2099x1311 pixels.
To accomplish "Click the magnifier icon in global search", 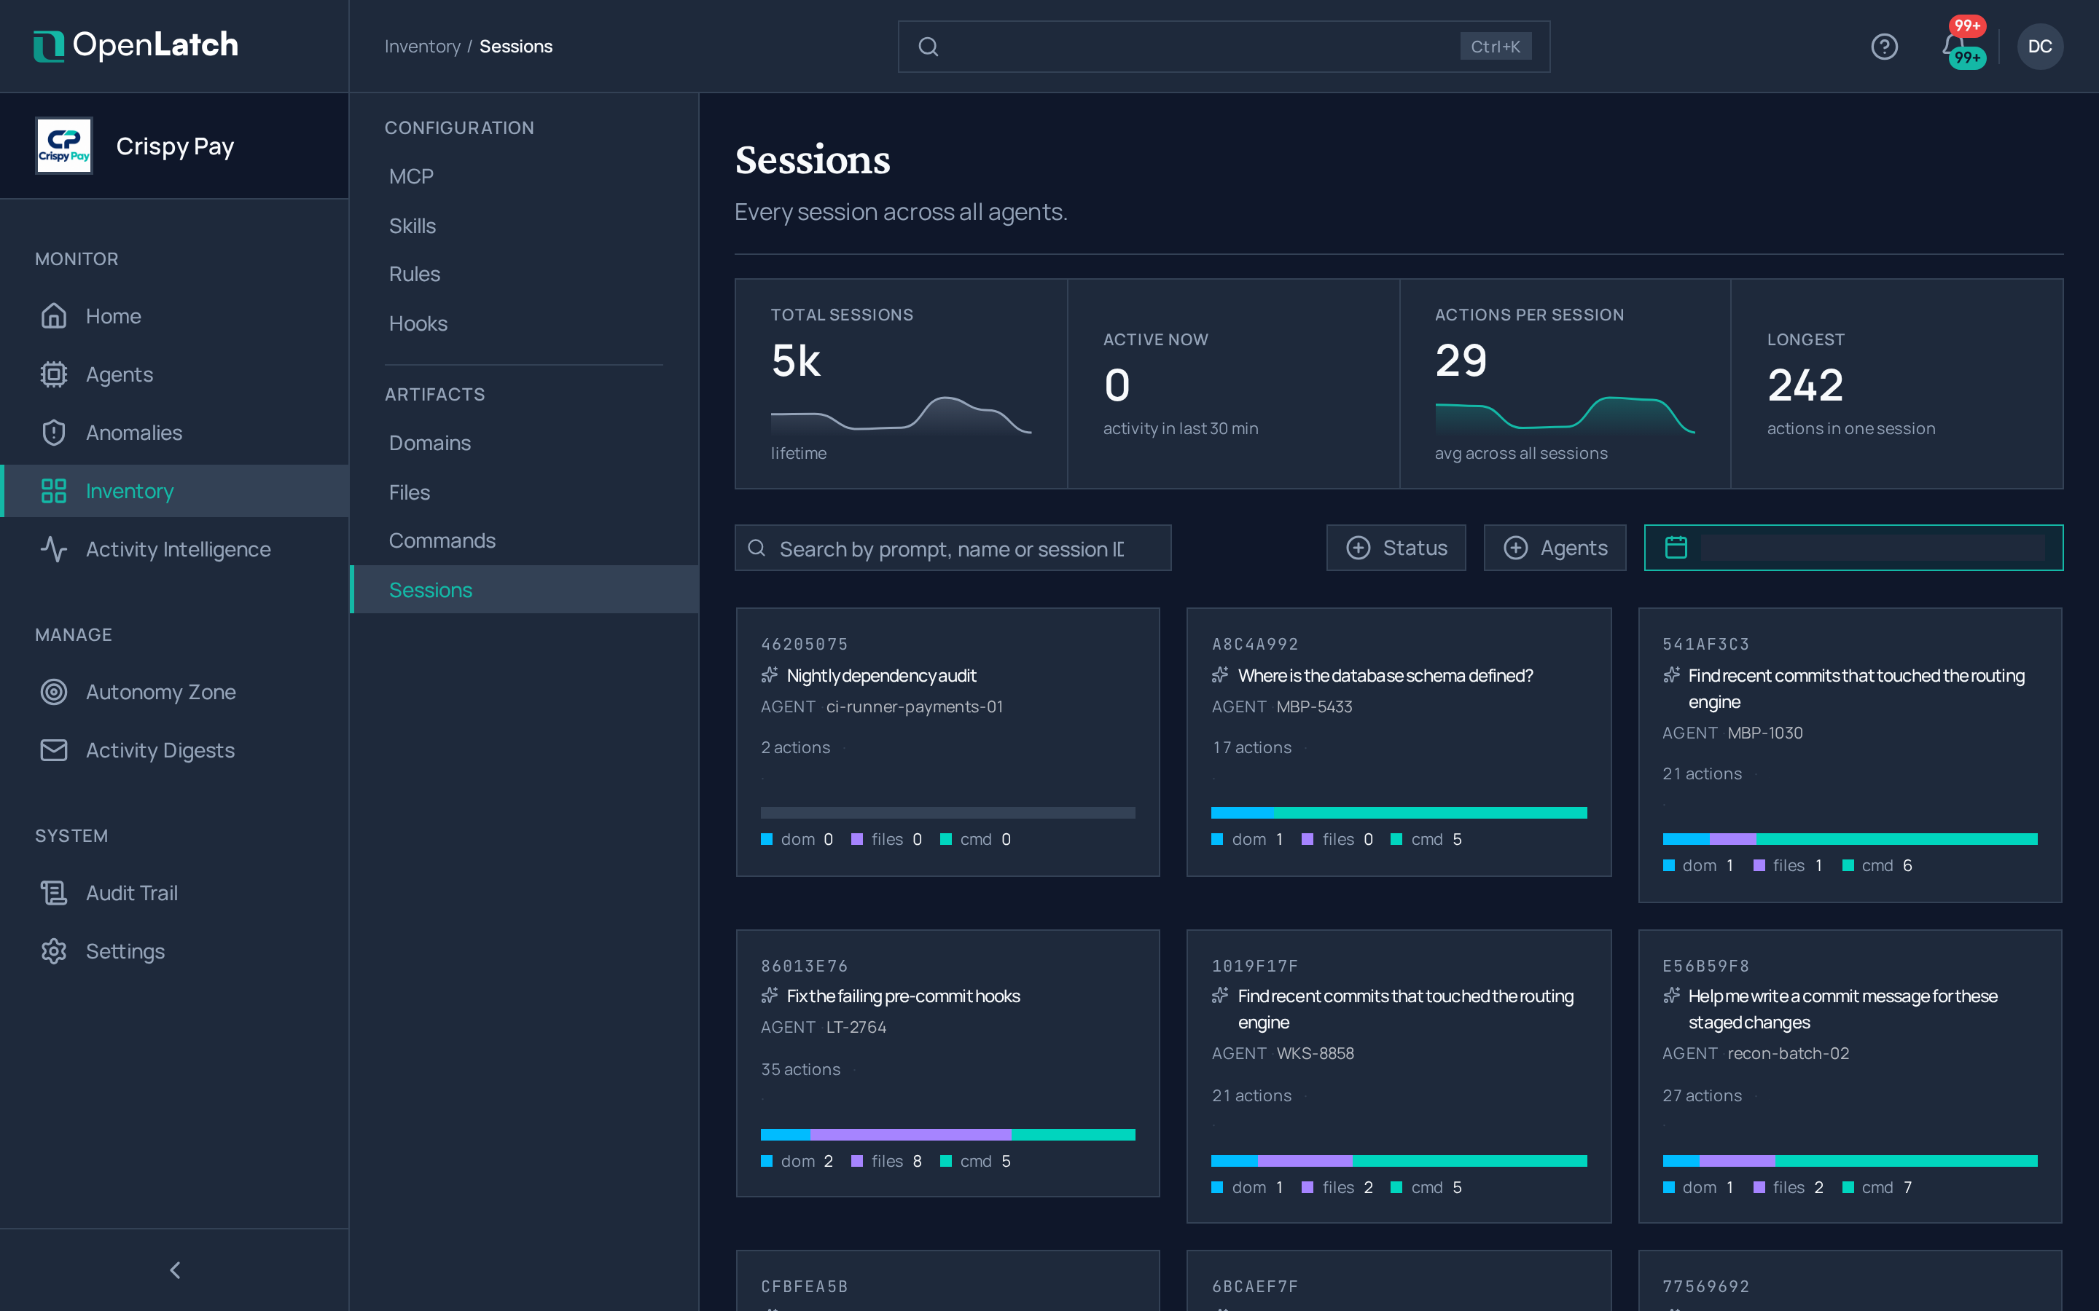I will [928, 47].
